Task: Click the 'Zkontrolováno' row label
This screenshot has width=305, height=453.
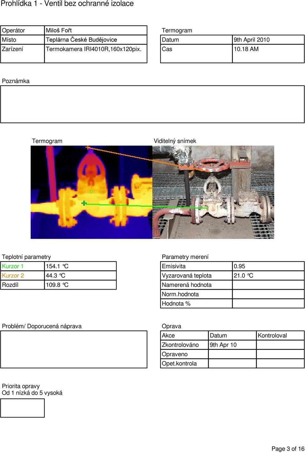Action: pyautogui.click(x=180, y=345)
